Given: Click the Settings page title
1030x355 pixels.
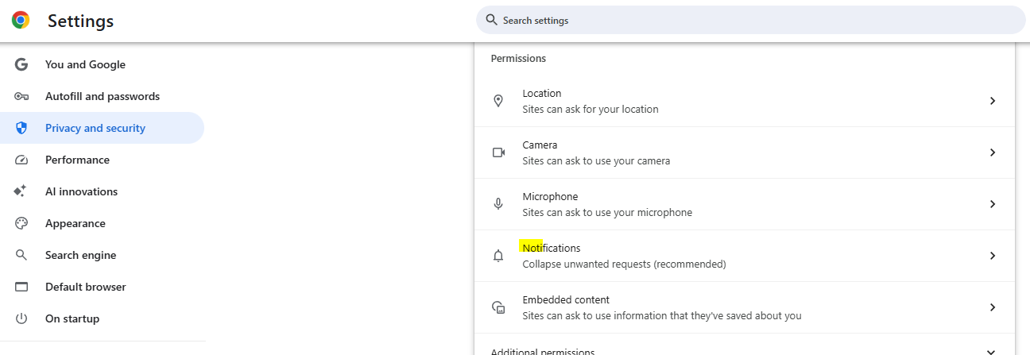Looking at the screenshot, I should click(80, 21).
